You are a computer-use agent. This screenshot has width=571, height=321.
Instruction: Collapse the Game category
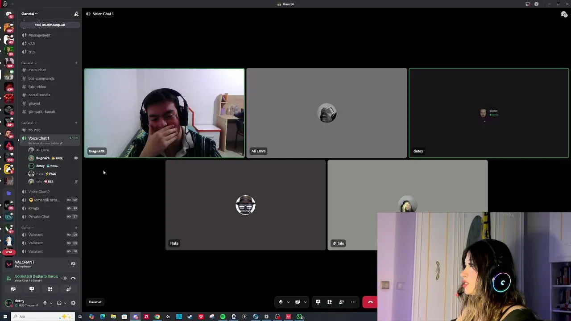[27, 228]
